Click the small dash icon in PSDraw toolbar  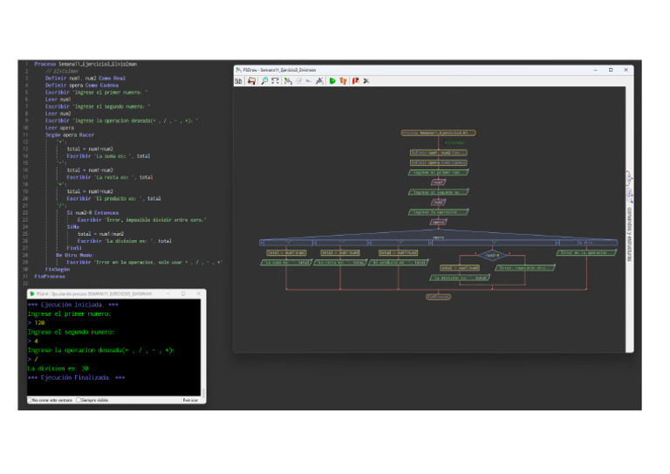pyautogui.click(x=309, y=81)
